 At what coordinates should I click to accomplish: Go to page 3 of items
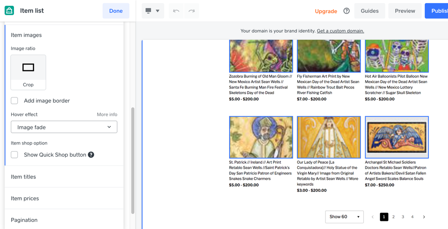[403, 217]
